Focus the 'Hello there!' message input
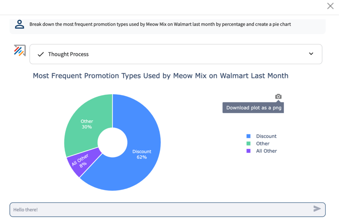This screenshot has height=222, width=339. (168, 210)
